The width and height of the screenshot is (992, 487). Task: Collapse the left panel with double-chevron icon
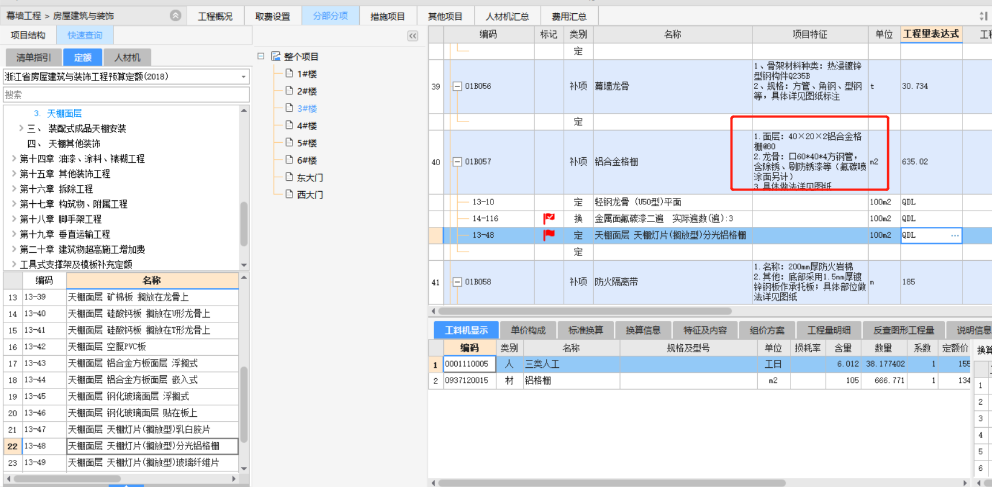(x=413, y=36)
